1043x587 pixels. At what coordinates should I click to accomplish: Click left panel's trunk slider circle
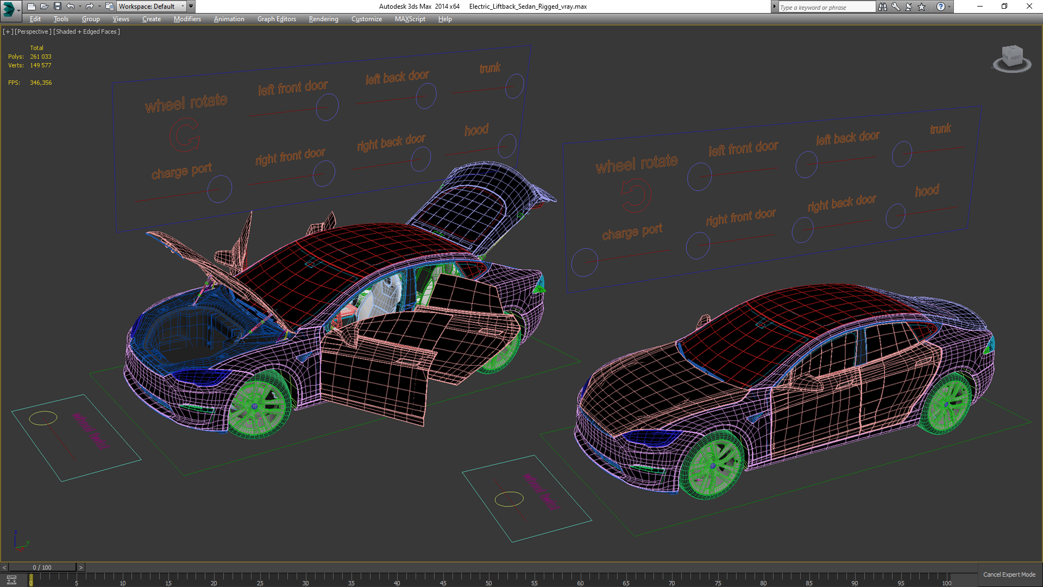pyautogui.click(x=514, y=86)
